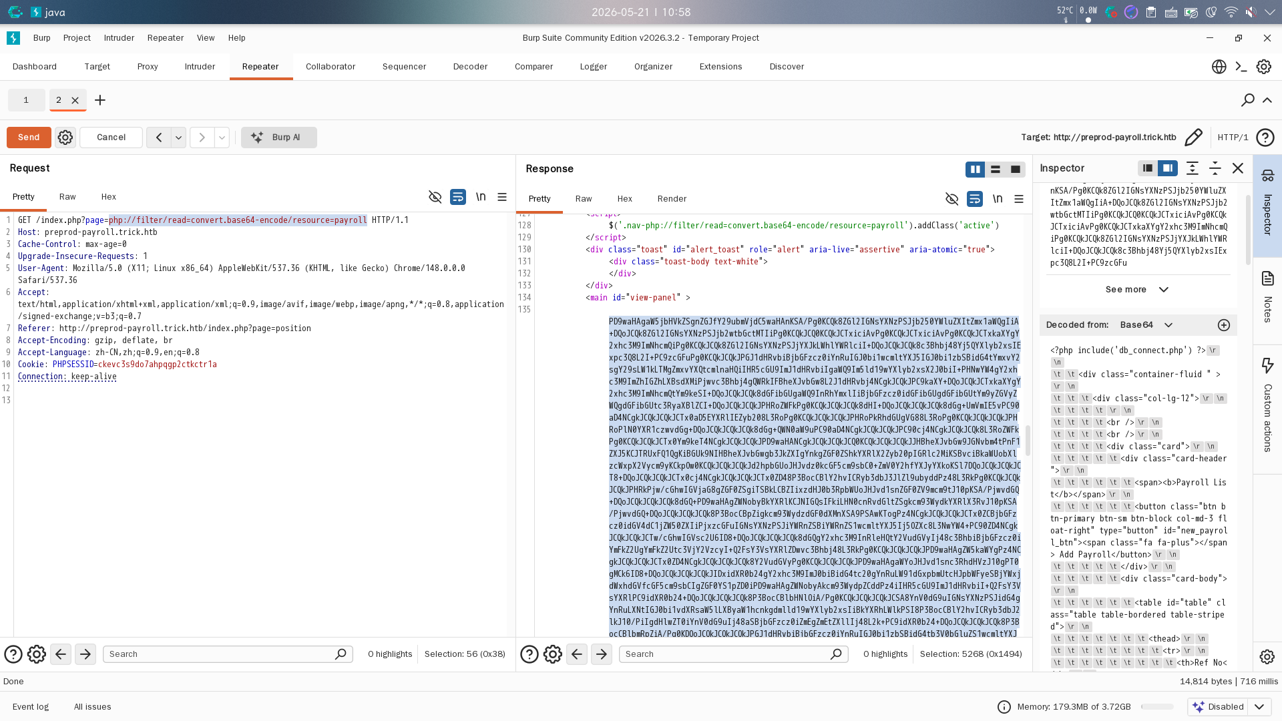The height and width of the screenshot is (721, 1282).
Task: Open the Extensions tab
Action: 720,67
